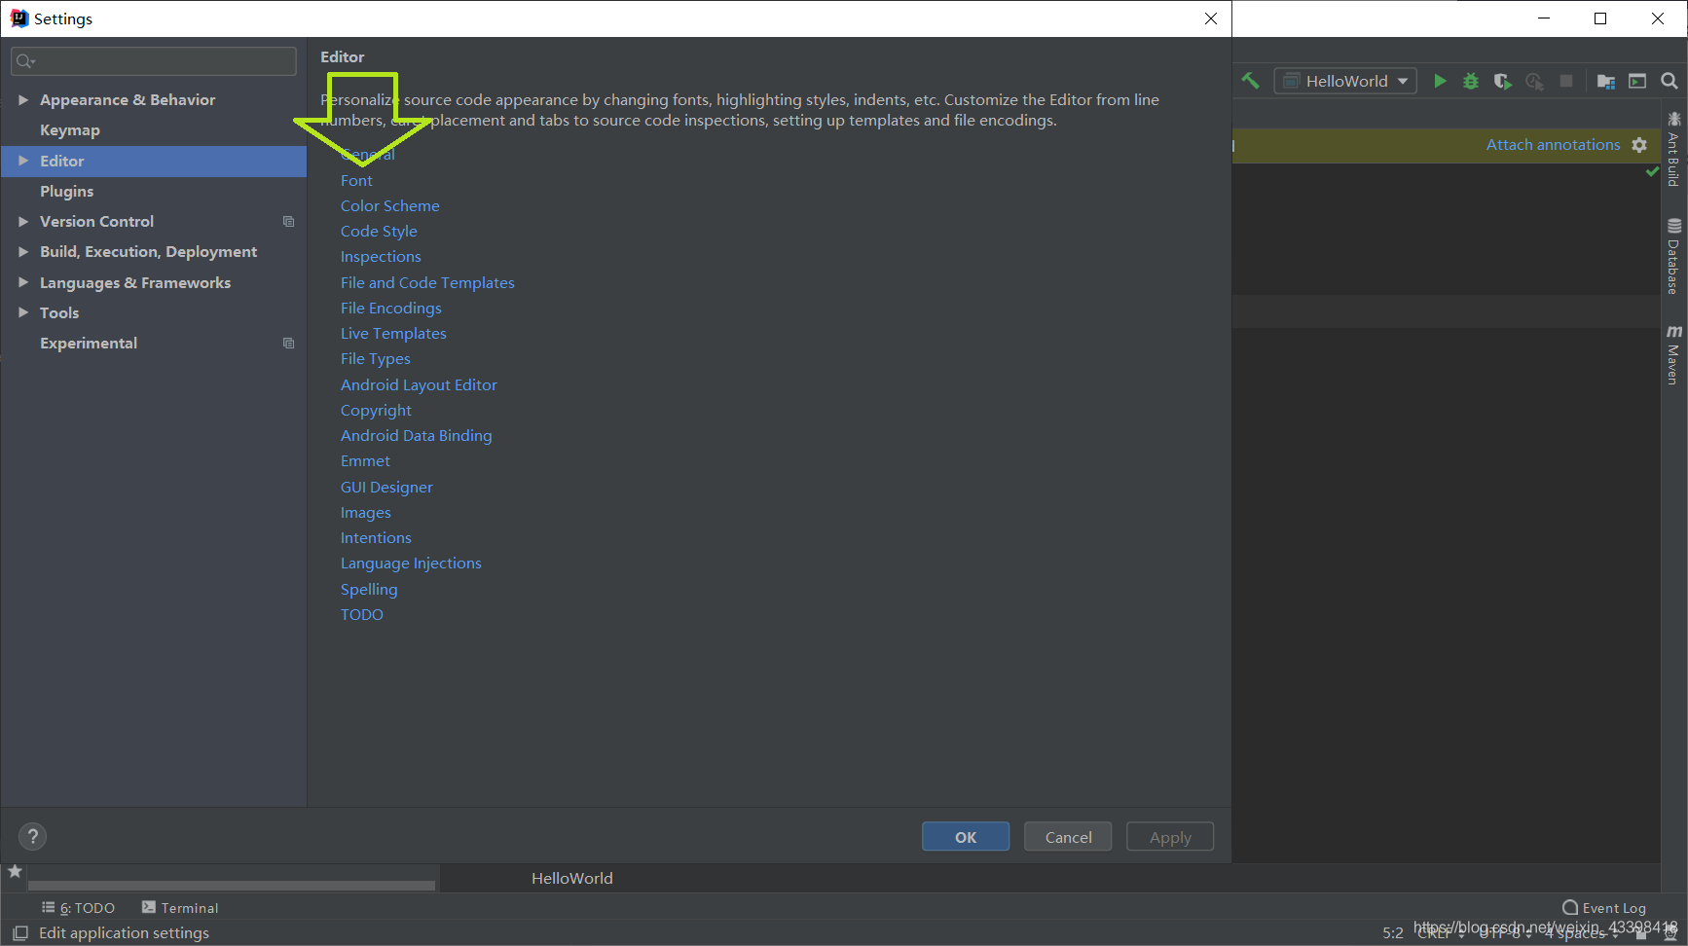Click in the settings search field
The image size is (1688, 946).
pyautogui.click(x=154, y=61)
